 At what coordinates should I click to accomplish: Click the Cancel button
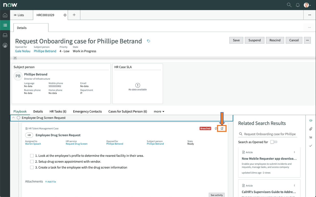(294, 40)
